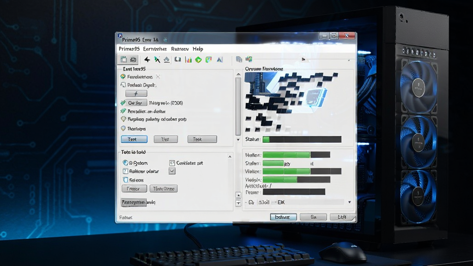This screenshot has width=473, height=266.
Task: Click the green check icon beside Ole Ser
Action: pos(123,103)
